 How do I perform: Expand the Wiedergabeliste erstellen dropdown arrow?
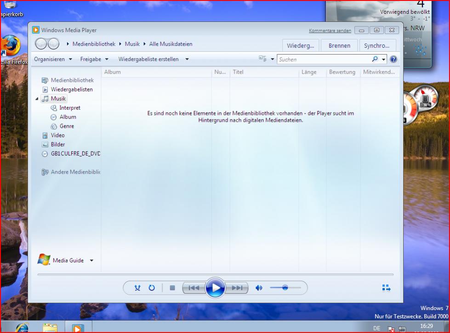click(187, 59)
